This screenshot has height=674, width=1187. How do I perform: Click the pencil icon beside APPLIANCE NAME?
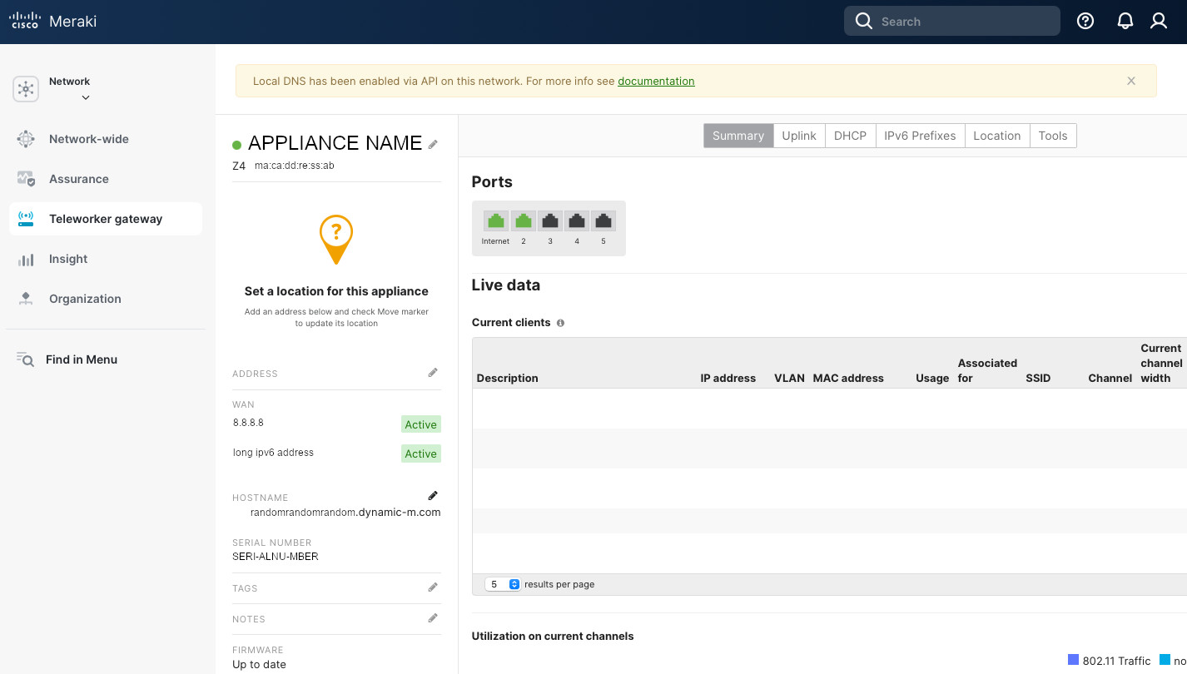[x=433, y=144]
